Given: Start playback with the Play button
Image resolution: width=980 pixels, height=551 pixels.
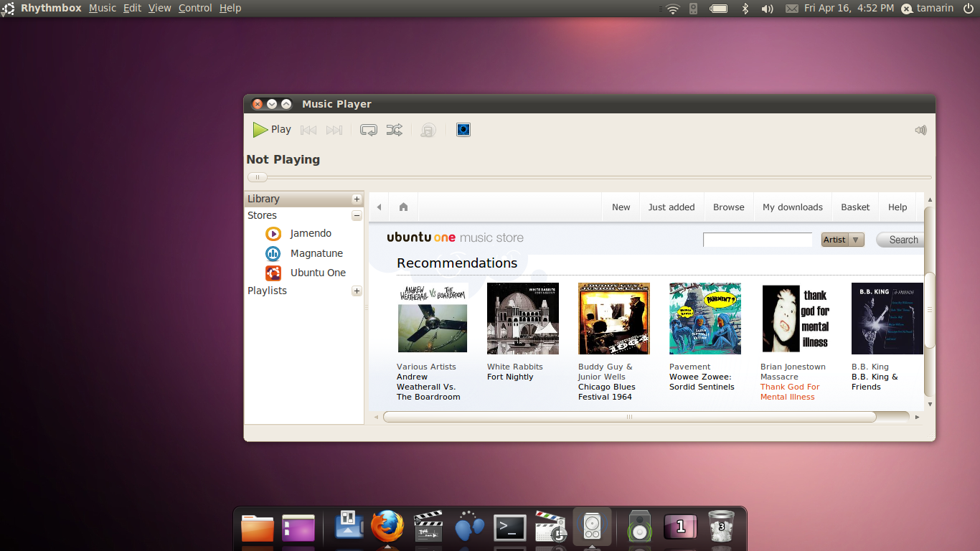Looking at the screenshot, I should 272,130.
